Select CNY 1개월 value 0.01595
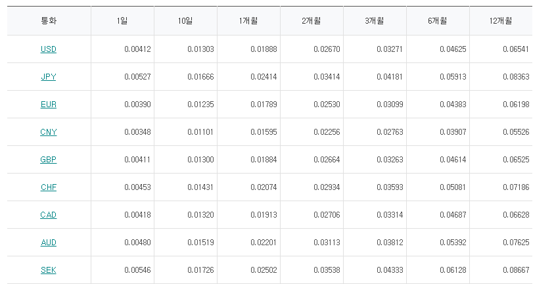The image size is (554, 284). (x=264, y=131)
